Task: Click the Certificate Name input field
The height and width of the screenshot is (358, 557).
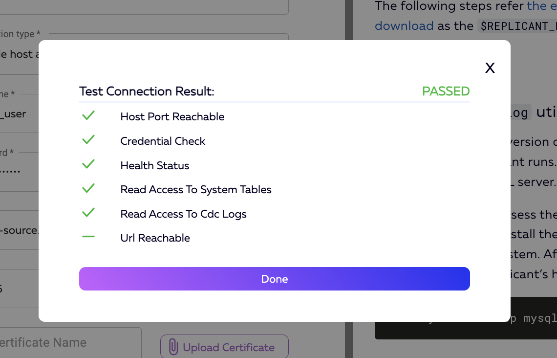Action: point(68,342)
